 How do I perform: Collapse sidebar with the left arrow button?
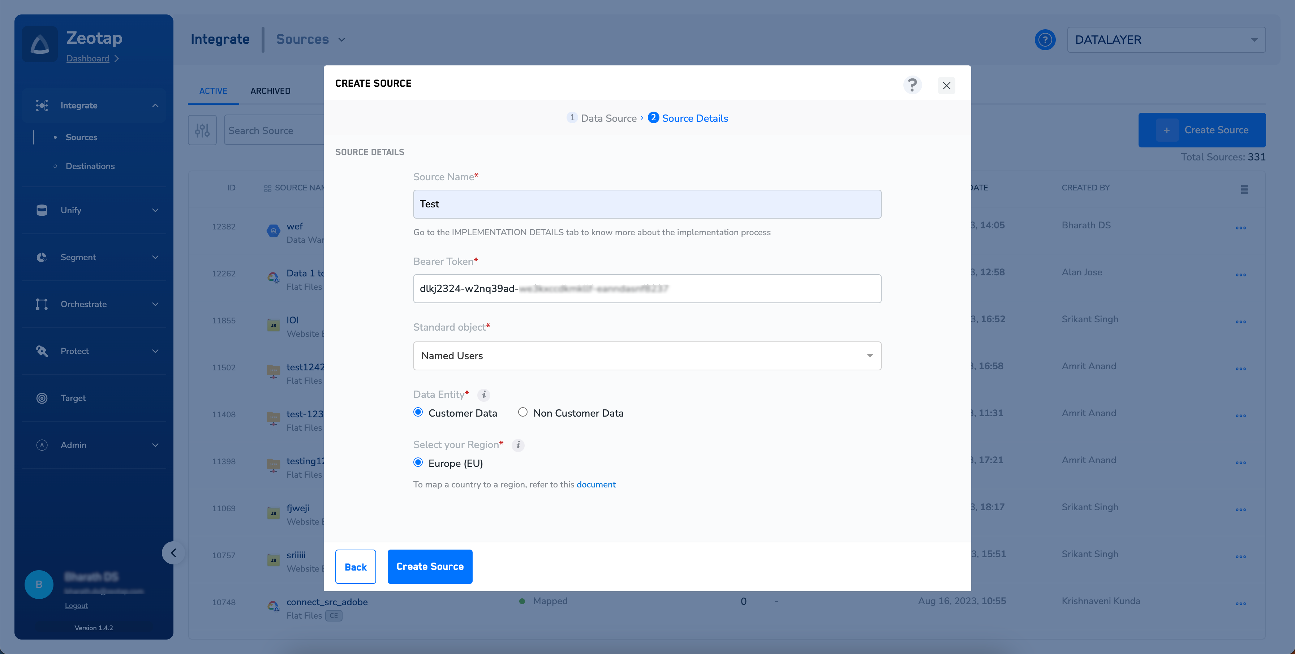click(x=173, y=553)
